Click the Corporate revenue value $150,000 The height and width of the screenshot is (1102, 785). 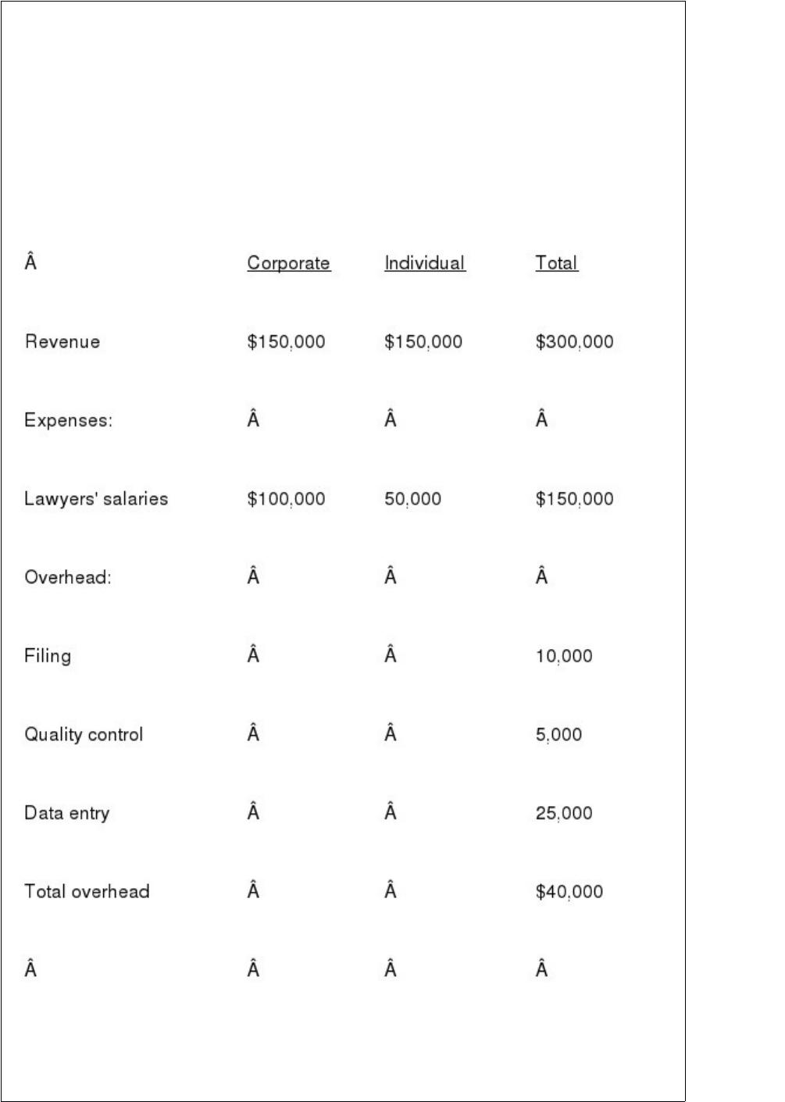[286, 342]
